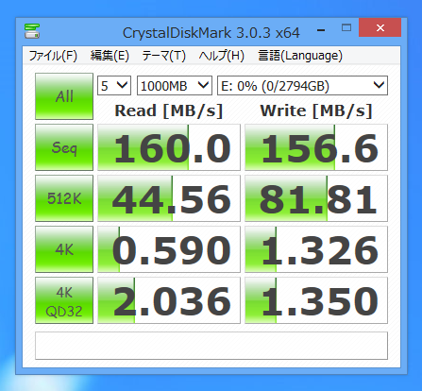Screen dimensions: 422x391
Task: Click the Write [MB/s] column header
Action: 316,110
